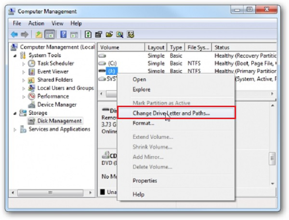
Task: Expand the Services and Applications node
Action: 15,130
